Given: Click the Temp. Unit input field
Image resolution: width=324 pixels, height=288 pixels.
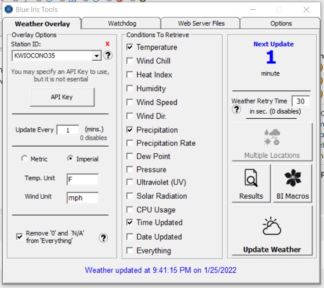Looking at the screenshot, I should [83, 179].
